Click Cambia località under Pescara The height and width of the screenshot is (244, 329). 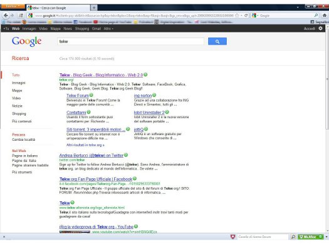click(x=24, y=140)
